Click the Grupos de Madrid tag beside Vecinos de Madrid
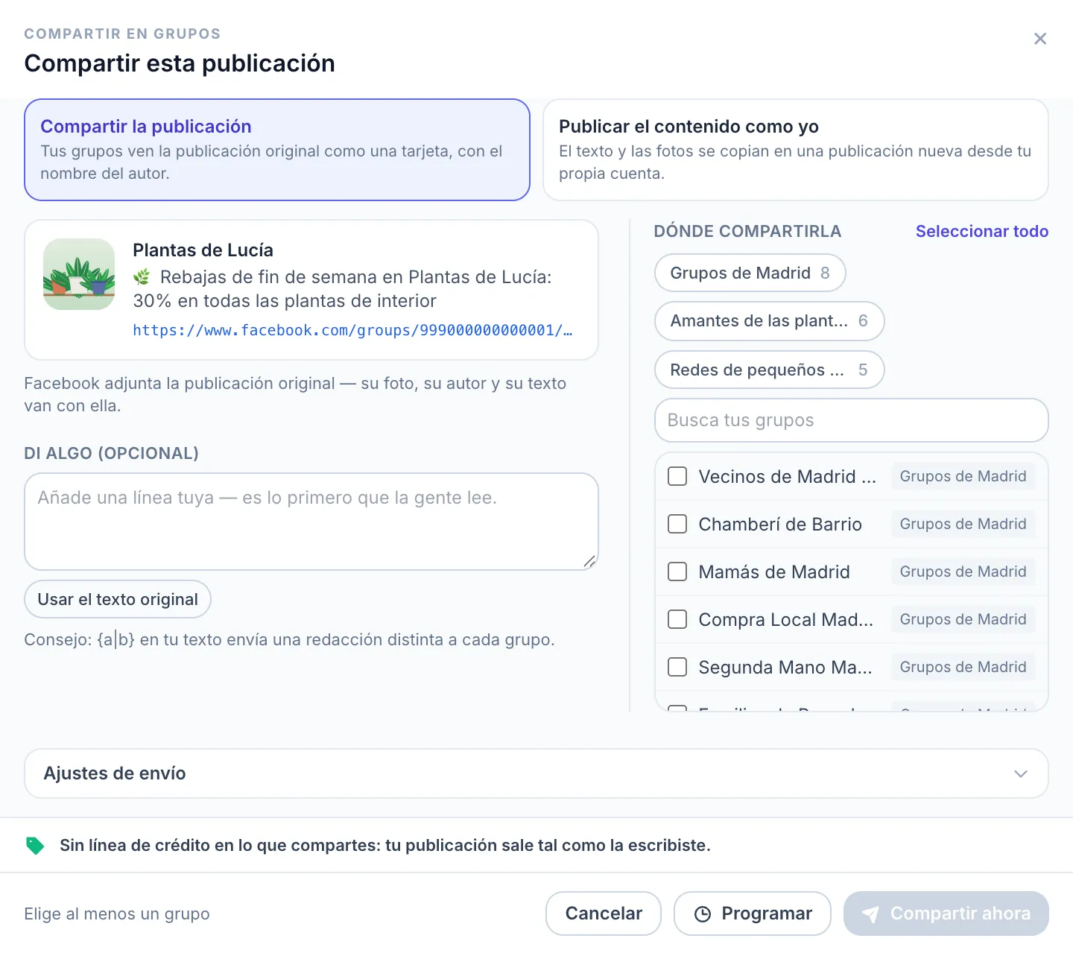This screenshot has width=1073, height=953. point(963,476)
